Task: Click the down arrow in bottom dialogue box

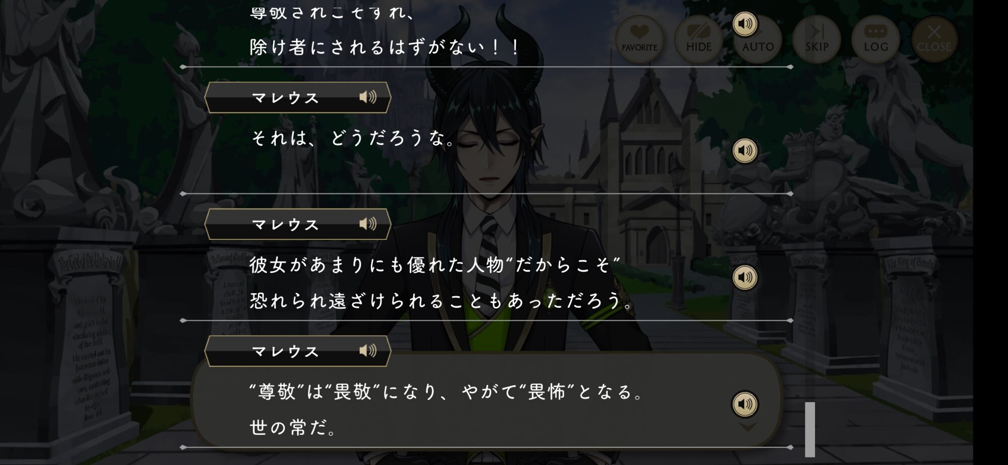Action: point(747,427)
